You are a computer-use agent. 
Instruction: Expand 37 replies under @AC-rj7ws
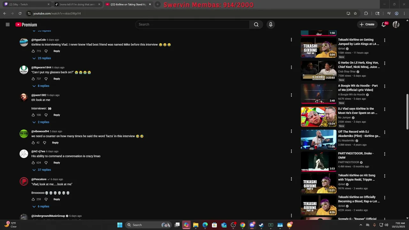(42, 170)
